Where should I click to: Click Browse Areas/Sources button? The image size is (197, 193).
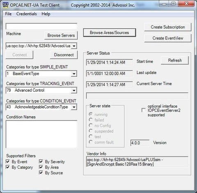[x=110, y=32]
